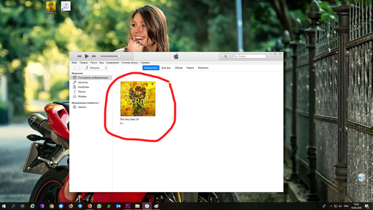Skip back with the rewind button
373x210 pixels.
[79, 56]
